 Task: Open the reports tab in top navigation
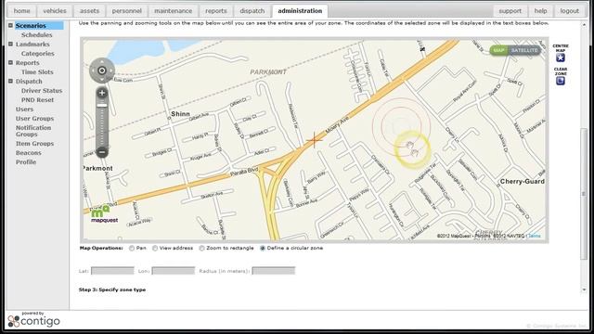point(216,11)
